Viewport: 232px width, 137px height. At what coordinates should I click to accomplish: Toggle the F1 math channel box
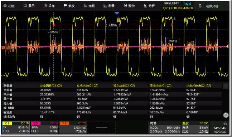(73, 127)
